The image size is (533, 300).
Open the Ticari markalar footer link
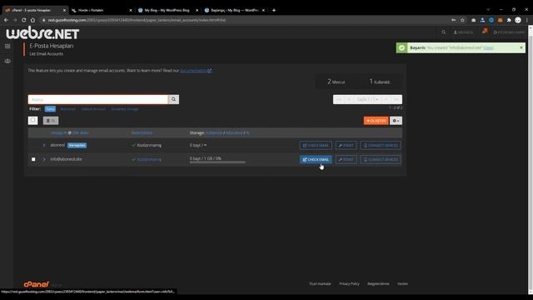click(x=320, y=283)
